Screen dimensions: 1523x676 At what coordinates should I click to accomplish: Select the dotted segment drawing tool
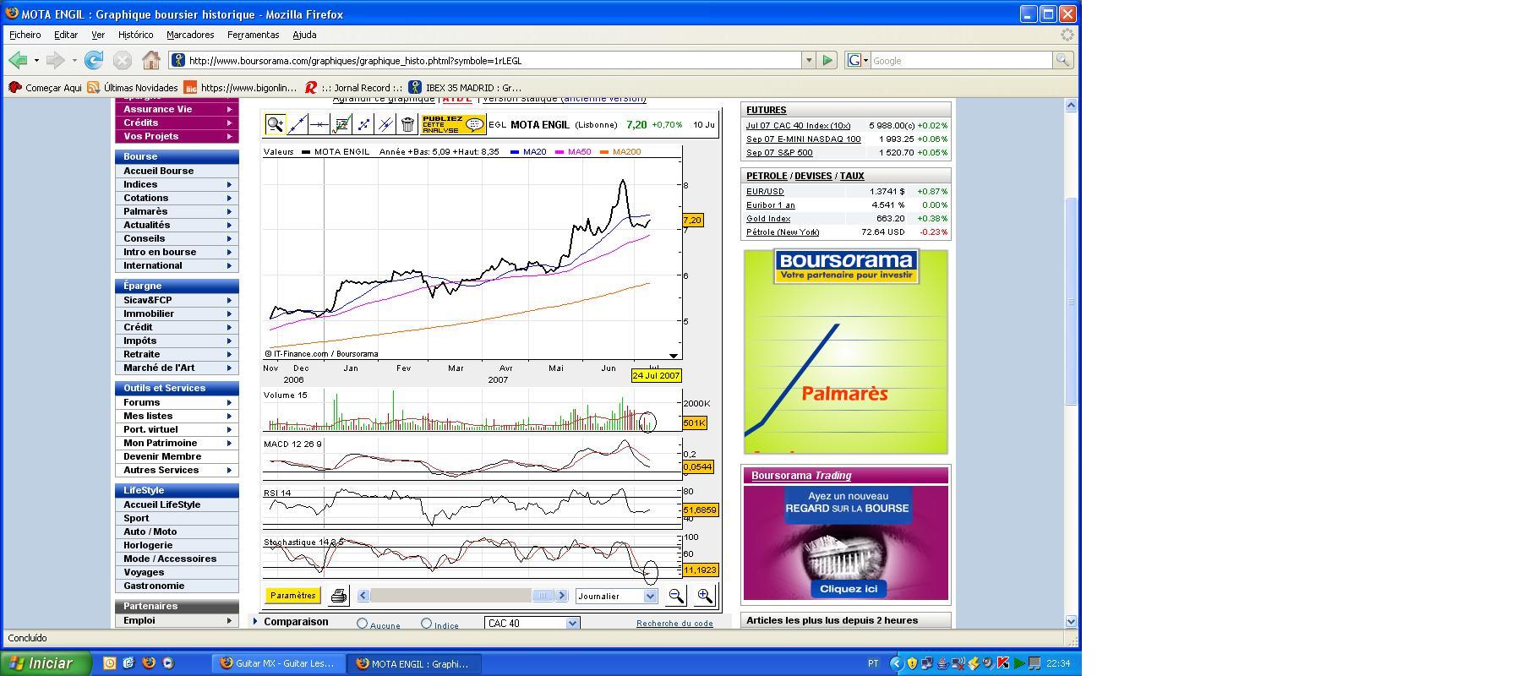(x=363, y=124)
